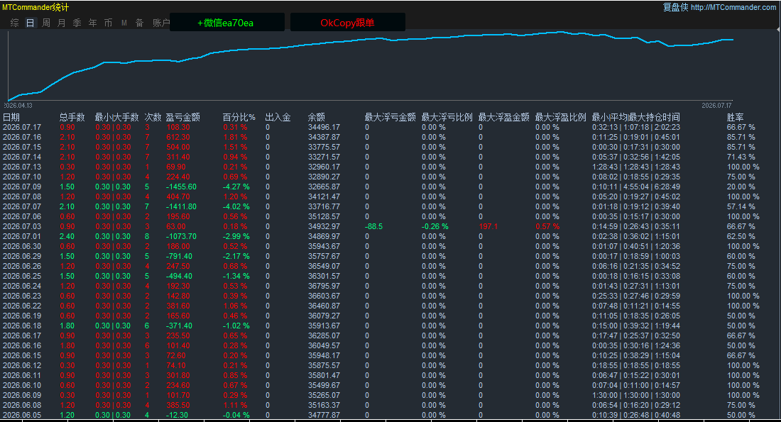Image resolution: width=781 pixels, height=422 pixels.
Task: Click the 胜率 win-rate column header
Action: (x=735, y=118)
